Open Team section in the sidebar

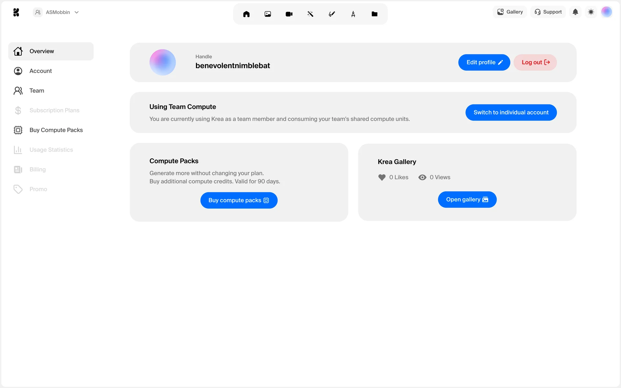point(37,91)
